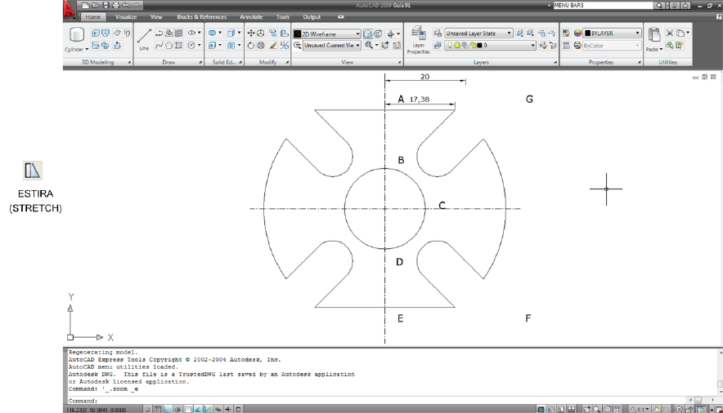Click the Cut scissors icon in Utilities

click(669, 33)
